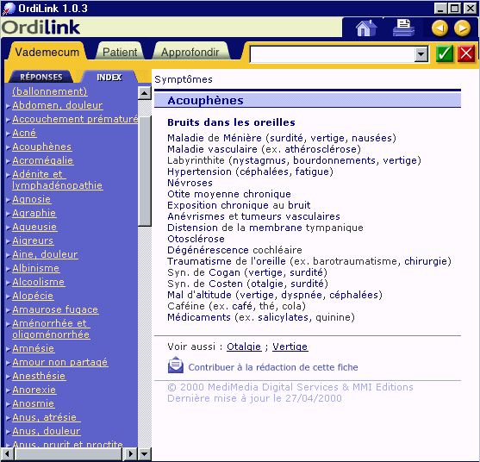Switch to the Vademecum tab
The height and width of the screenshot is (462, 480).
(x=47, y=52)
